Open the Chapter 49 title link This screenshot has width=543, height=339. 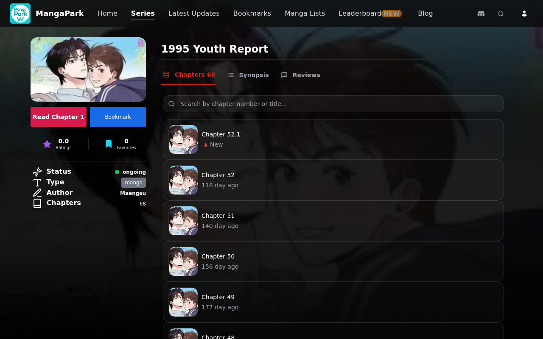pyautogui.click(x=218, y=297)
